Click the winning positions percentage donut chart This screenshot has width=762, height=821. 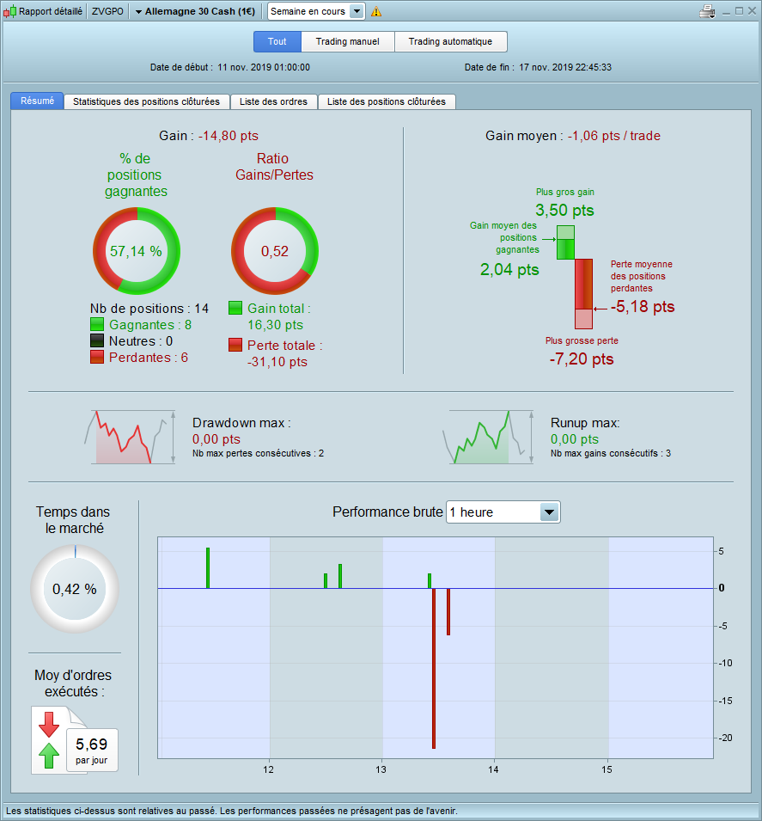click(137, 251)
